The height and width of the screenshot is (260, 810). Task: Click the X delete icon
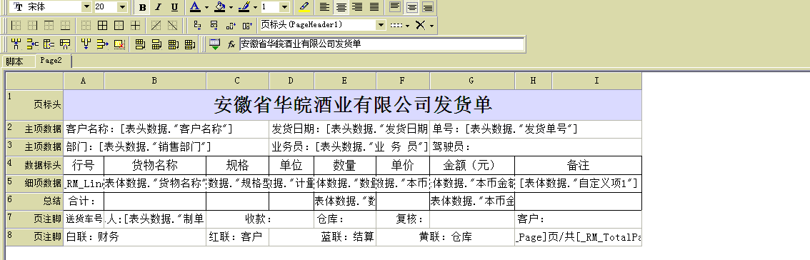point(421,25)
